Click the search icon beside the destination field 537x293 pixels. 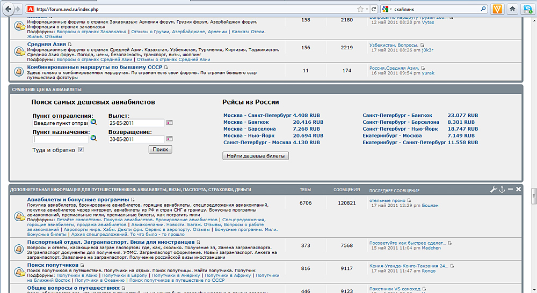93,138
